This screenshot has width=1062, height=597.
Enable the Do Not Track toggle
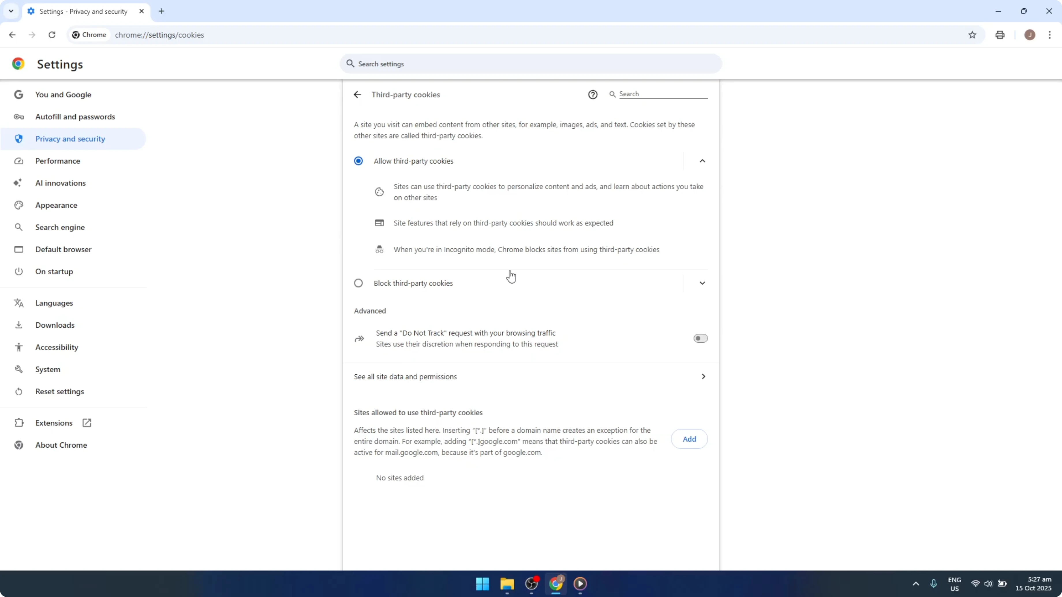tap(700, 338)
